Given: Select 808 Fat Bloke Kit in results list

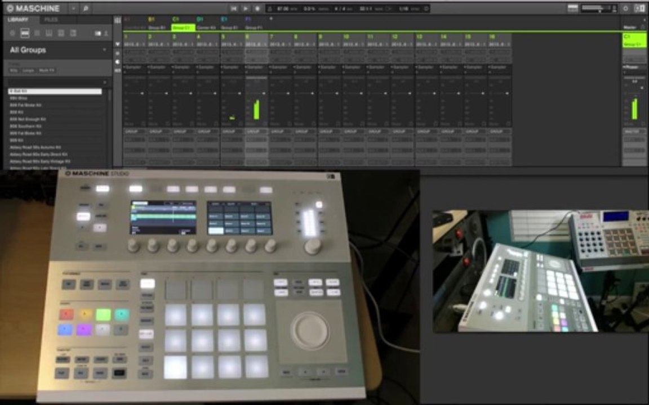Looking at the screenshot, I should [26, 105].
